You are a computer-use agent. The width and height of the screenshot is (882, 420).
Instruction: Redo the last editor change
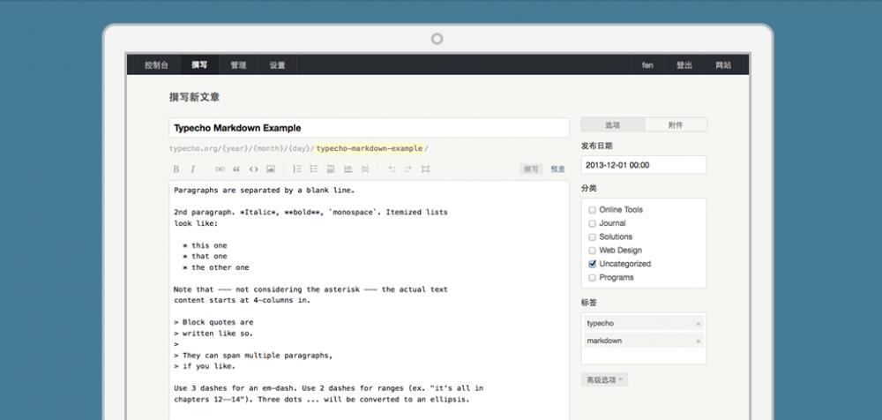coord(408,169)
